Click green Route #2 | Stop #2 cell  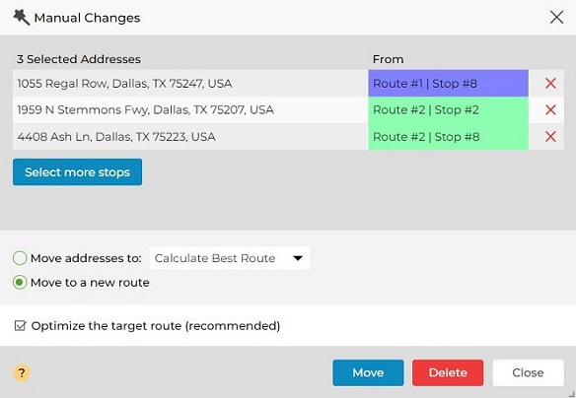(448, 109)
